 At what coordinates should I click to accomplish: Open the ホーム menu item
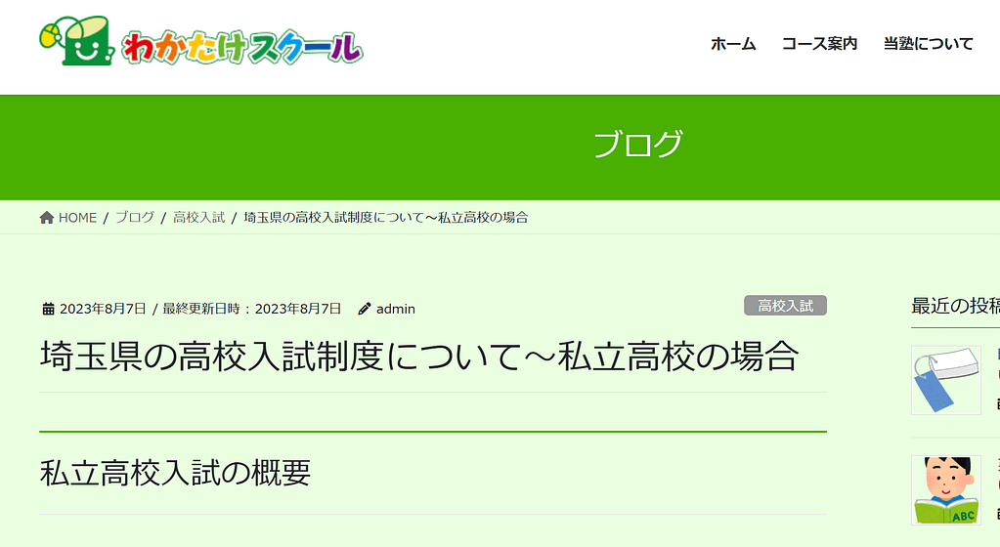pyautogui.click(x=733, y=44)
